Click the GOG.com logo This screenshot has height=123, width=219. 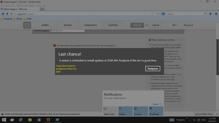(x=27, y=25)
